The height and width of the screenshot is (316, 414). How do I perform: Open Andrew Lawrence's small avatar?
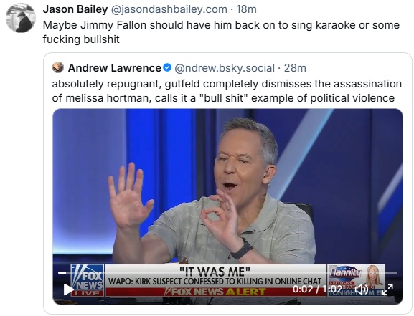58,67
